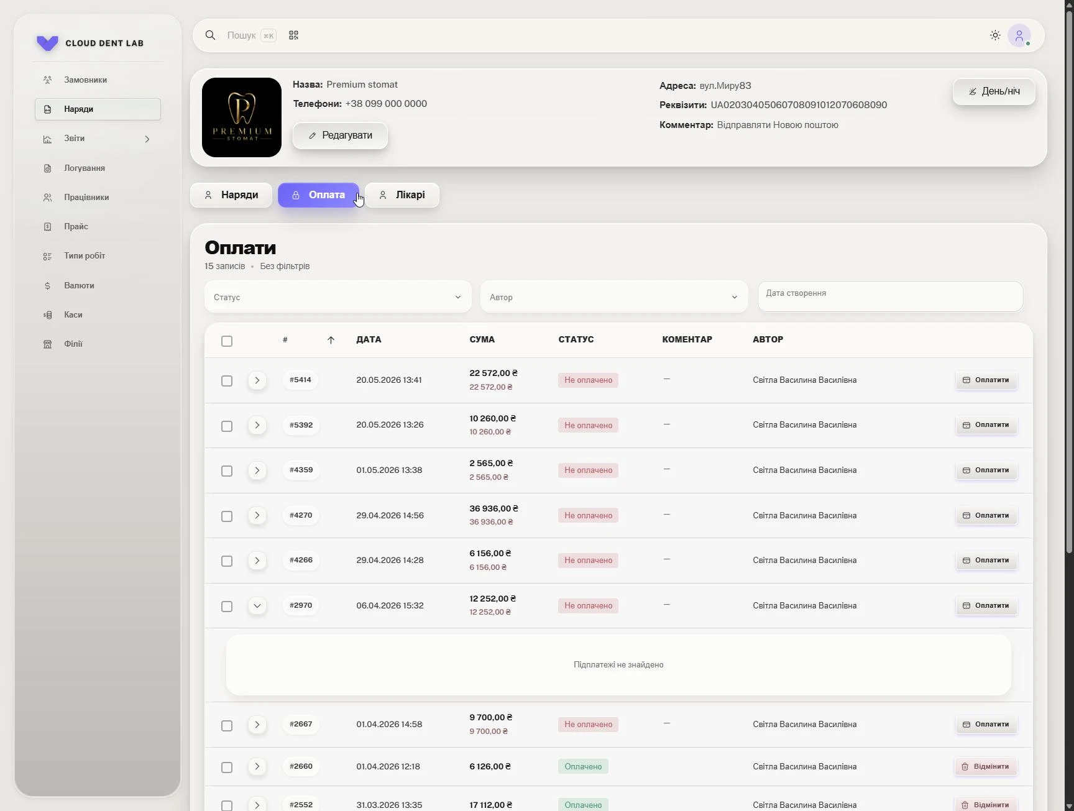
Task: Click the Дата column header
Action: click(369, 340)
